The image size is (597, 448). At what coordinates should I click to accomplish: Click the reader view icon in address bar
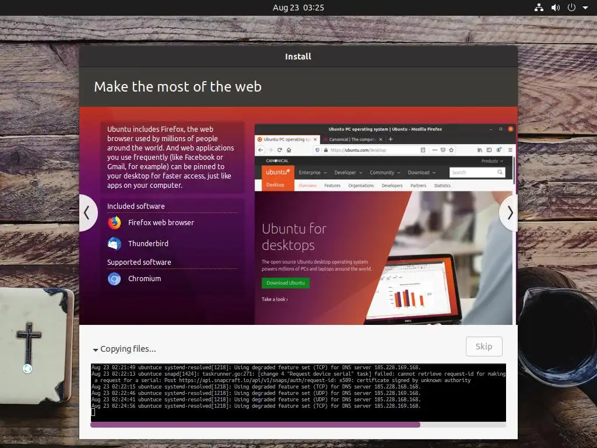[423, 150]
